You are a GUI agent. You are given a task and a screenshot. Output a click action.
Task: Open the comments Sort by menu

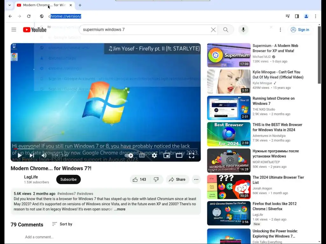62,224
